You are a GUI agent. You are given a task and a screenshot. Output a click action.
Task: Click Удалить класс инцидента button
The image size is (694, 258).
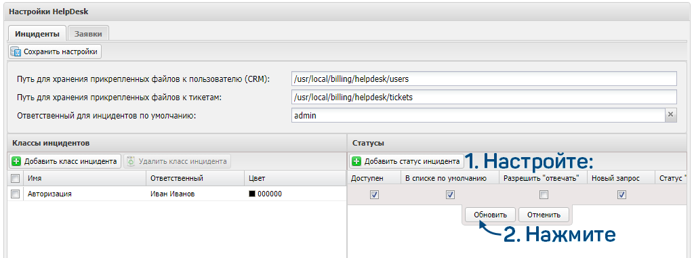click(x=178, y=161)
